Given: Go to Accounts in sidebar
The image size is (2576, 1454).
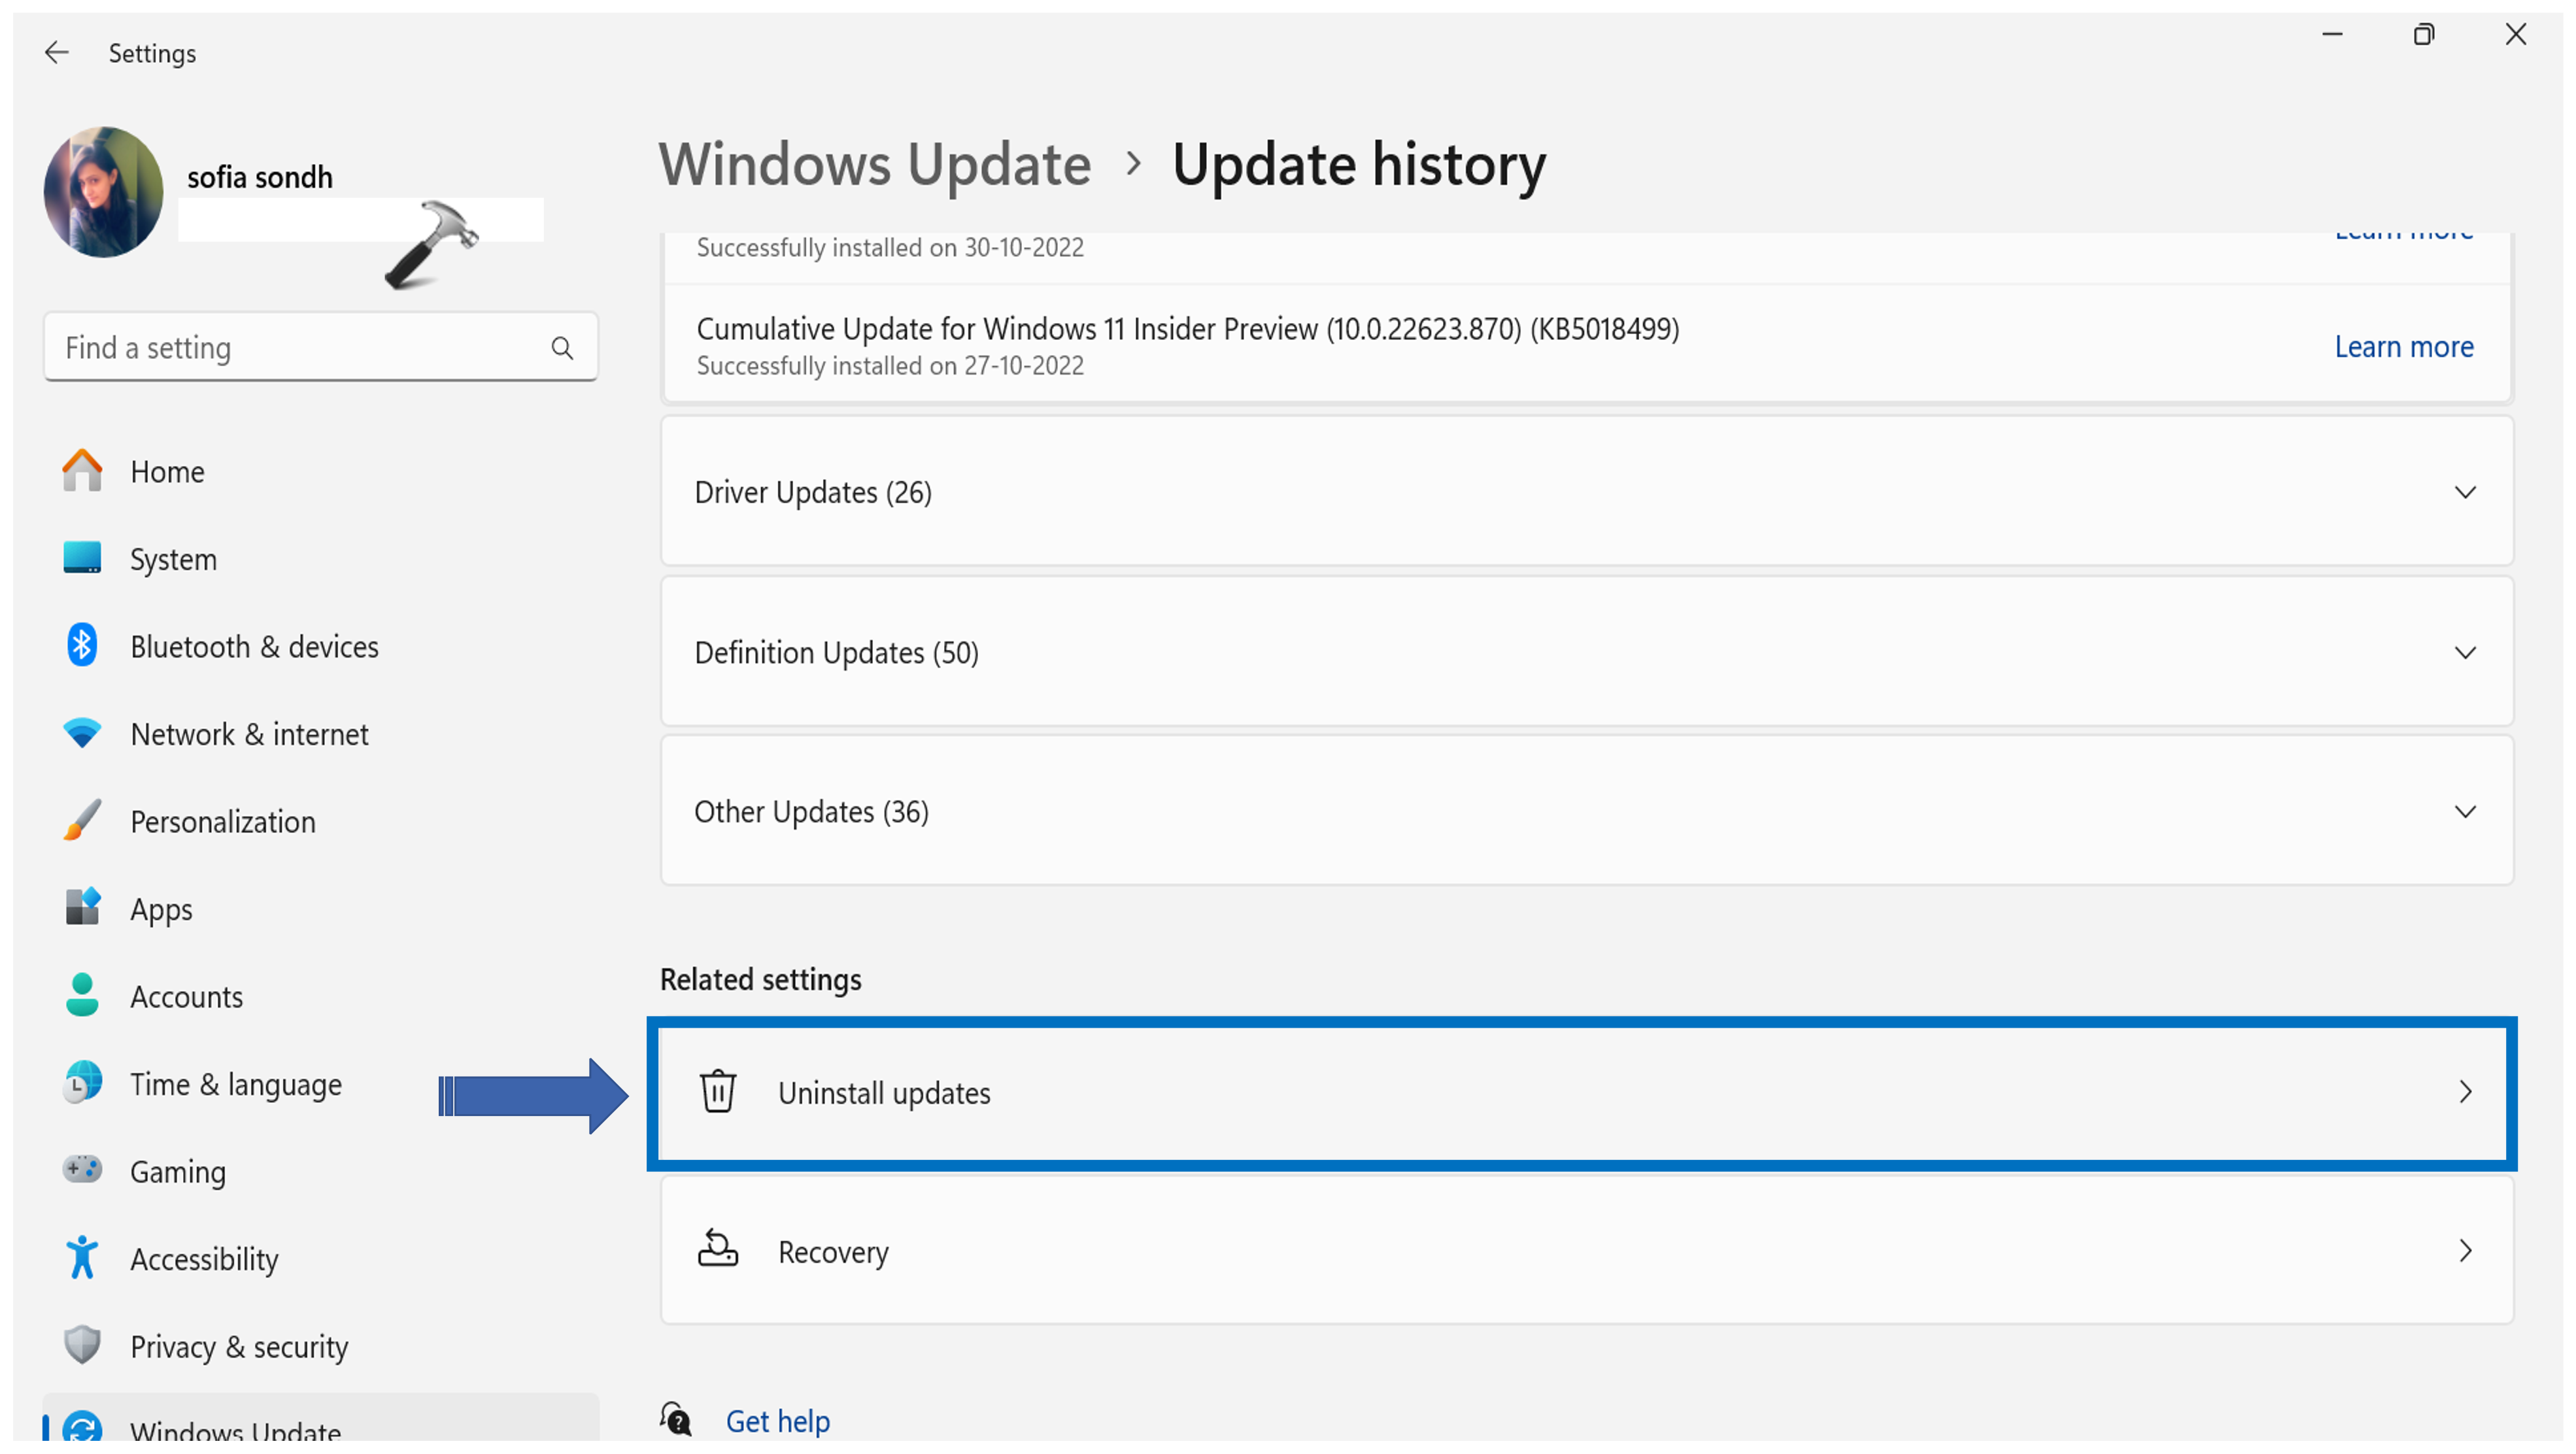Looking at the screenshot, I should [x=186, y=996].
